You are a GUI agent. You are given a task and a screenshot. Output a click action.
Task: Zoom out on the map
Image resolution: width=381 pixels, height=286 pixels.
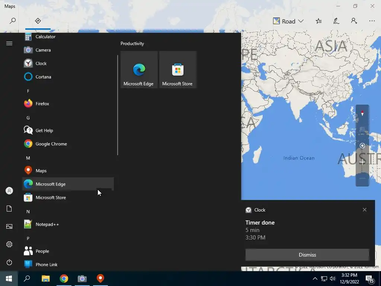362,178
